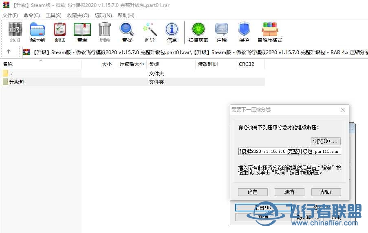Viewport: 368px width, 233px height.
Task: Click the part13.rar volume path field
Action: tap(289, 151)
